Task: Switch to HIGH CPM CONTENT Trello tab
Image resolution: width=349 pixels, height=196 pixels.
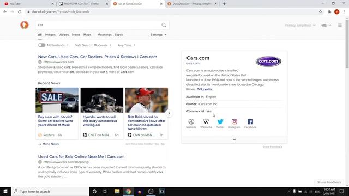Action: point(82,4)
